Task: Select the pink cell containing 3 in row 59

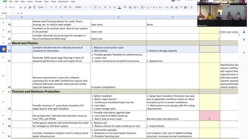Action: [209, 116]
